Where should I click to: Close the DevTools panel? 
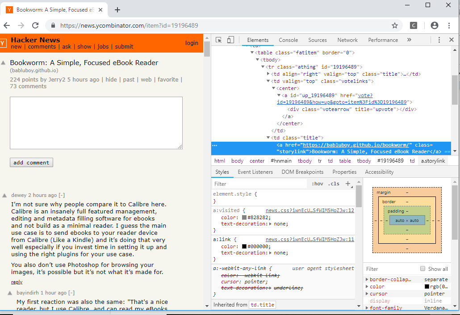(452, 40)
